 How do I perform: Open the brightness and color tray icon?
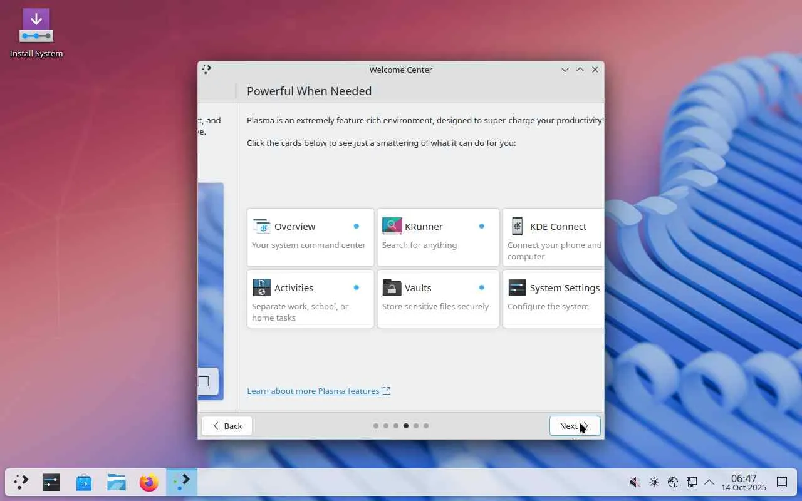pyautogui.click(x=654, y=482)
